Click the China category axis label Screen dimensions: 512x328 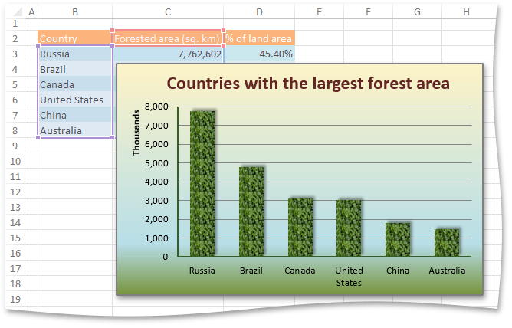click(398, 271)
